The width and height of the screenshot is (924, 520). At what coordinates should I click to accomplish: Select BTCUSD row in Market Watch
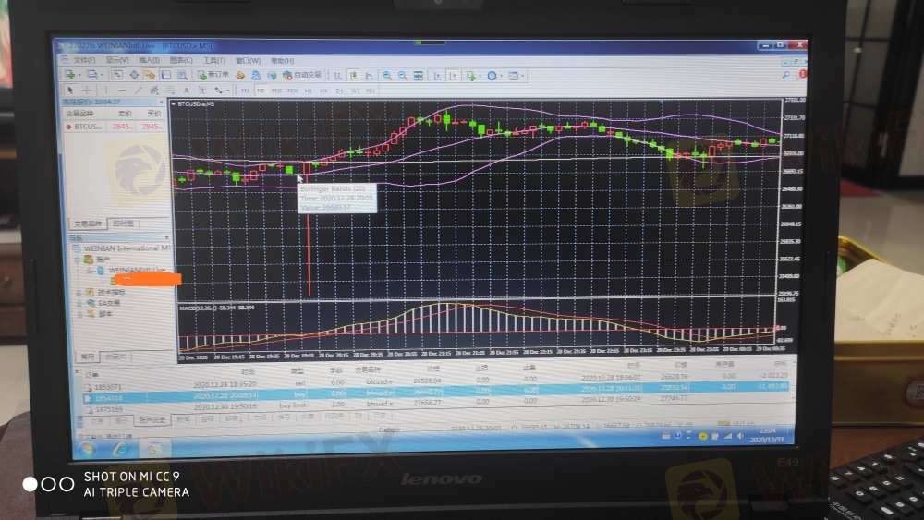[115, 126]
